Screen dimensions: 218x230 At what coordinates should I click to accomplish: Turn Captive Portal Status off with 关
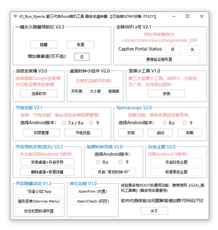point(192,49)
